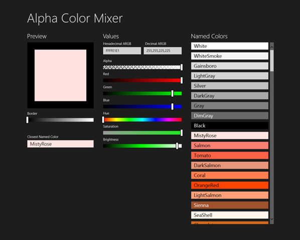
Task: Click the Green slider thumb
Action: pos(172,93)
